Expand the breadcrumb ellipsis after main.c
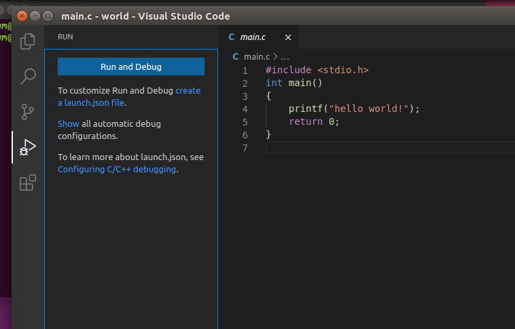515x329 pixels. pyautogui.click(x=285, y=57)
